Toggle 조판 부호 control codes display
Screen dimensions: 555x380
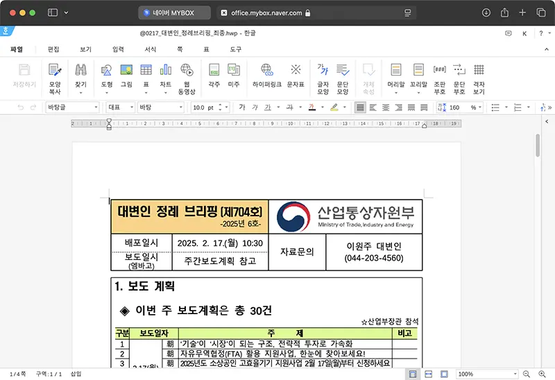pos(440,78)
